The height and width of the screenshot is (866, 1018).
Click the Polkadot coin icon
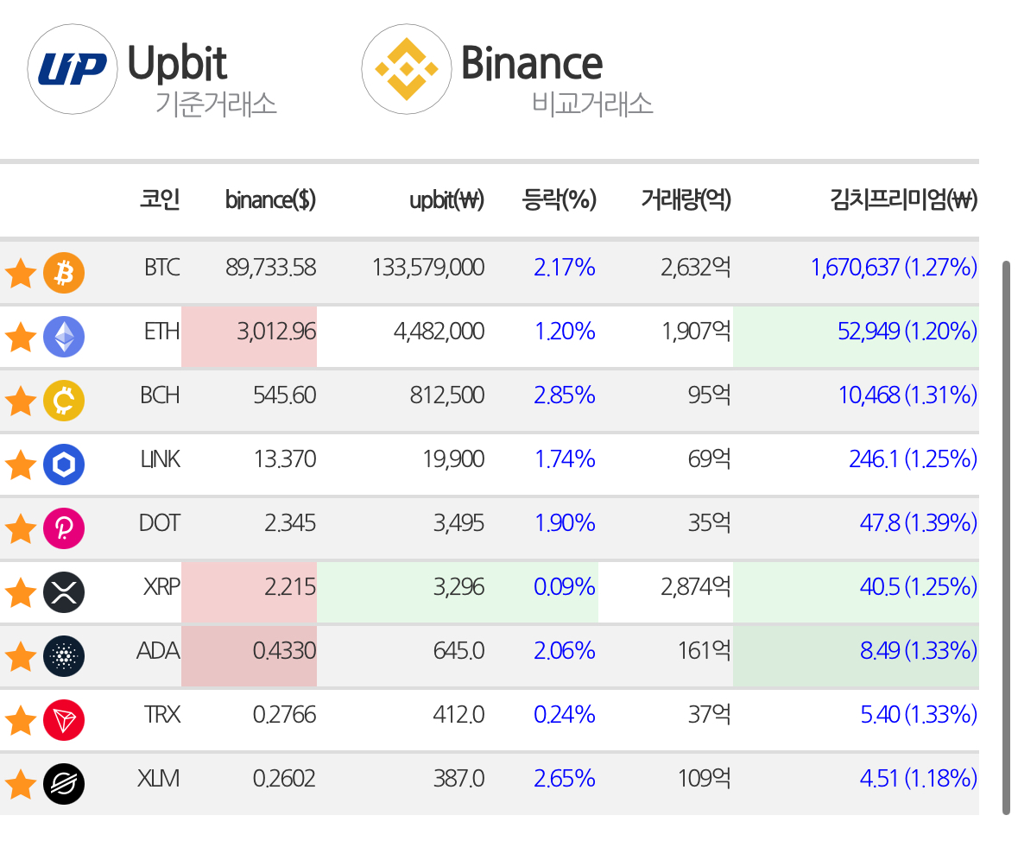pos(64,528)
